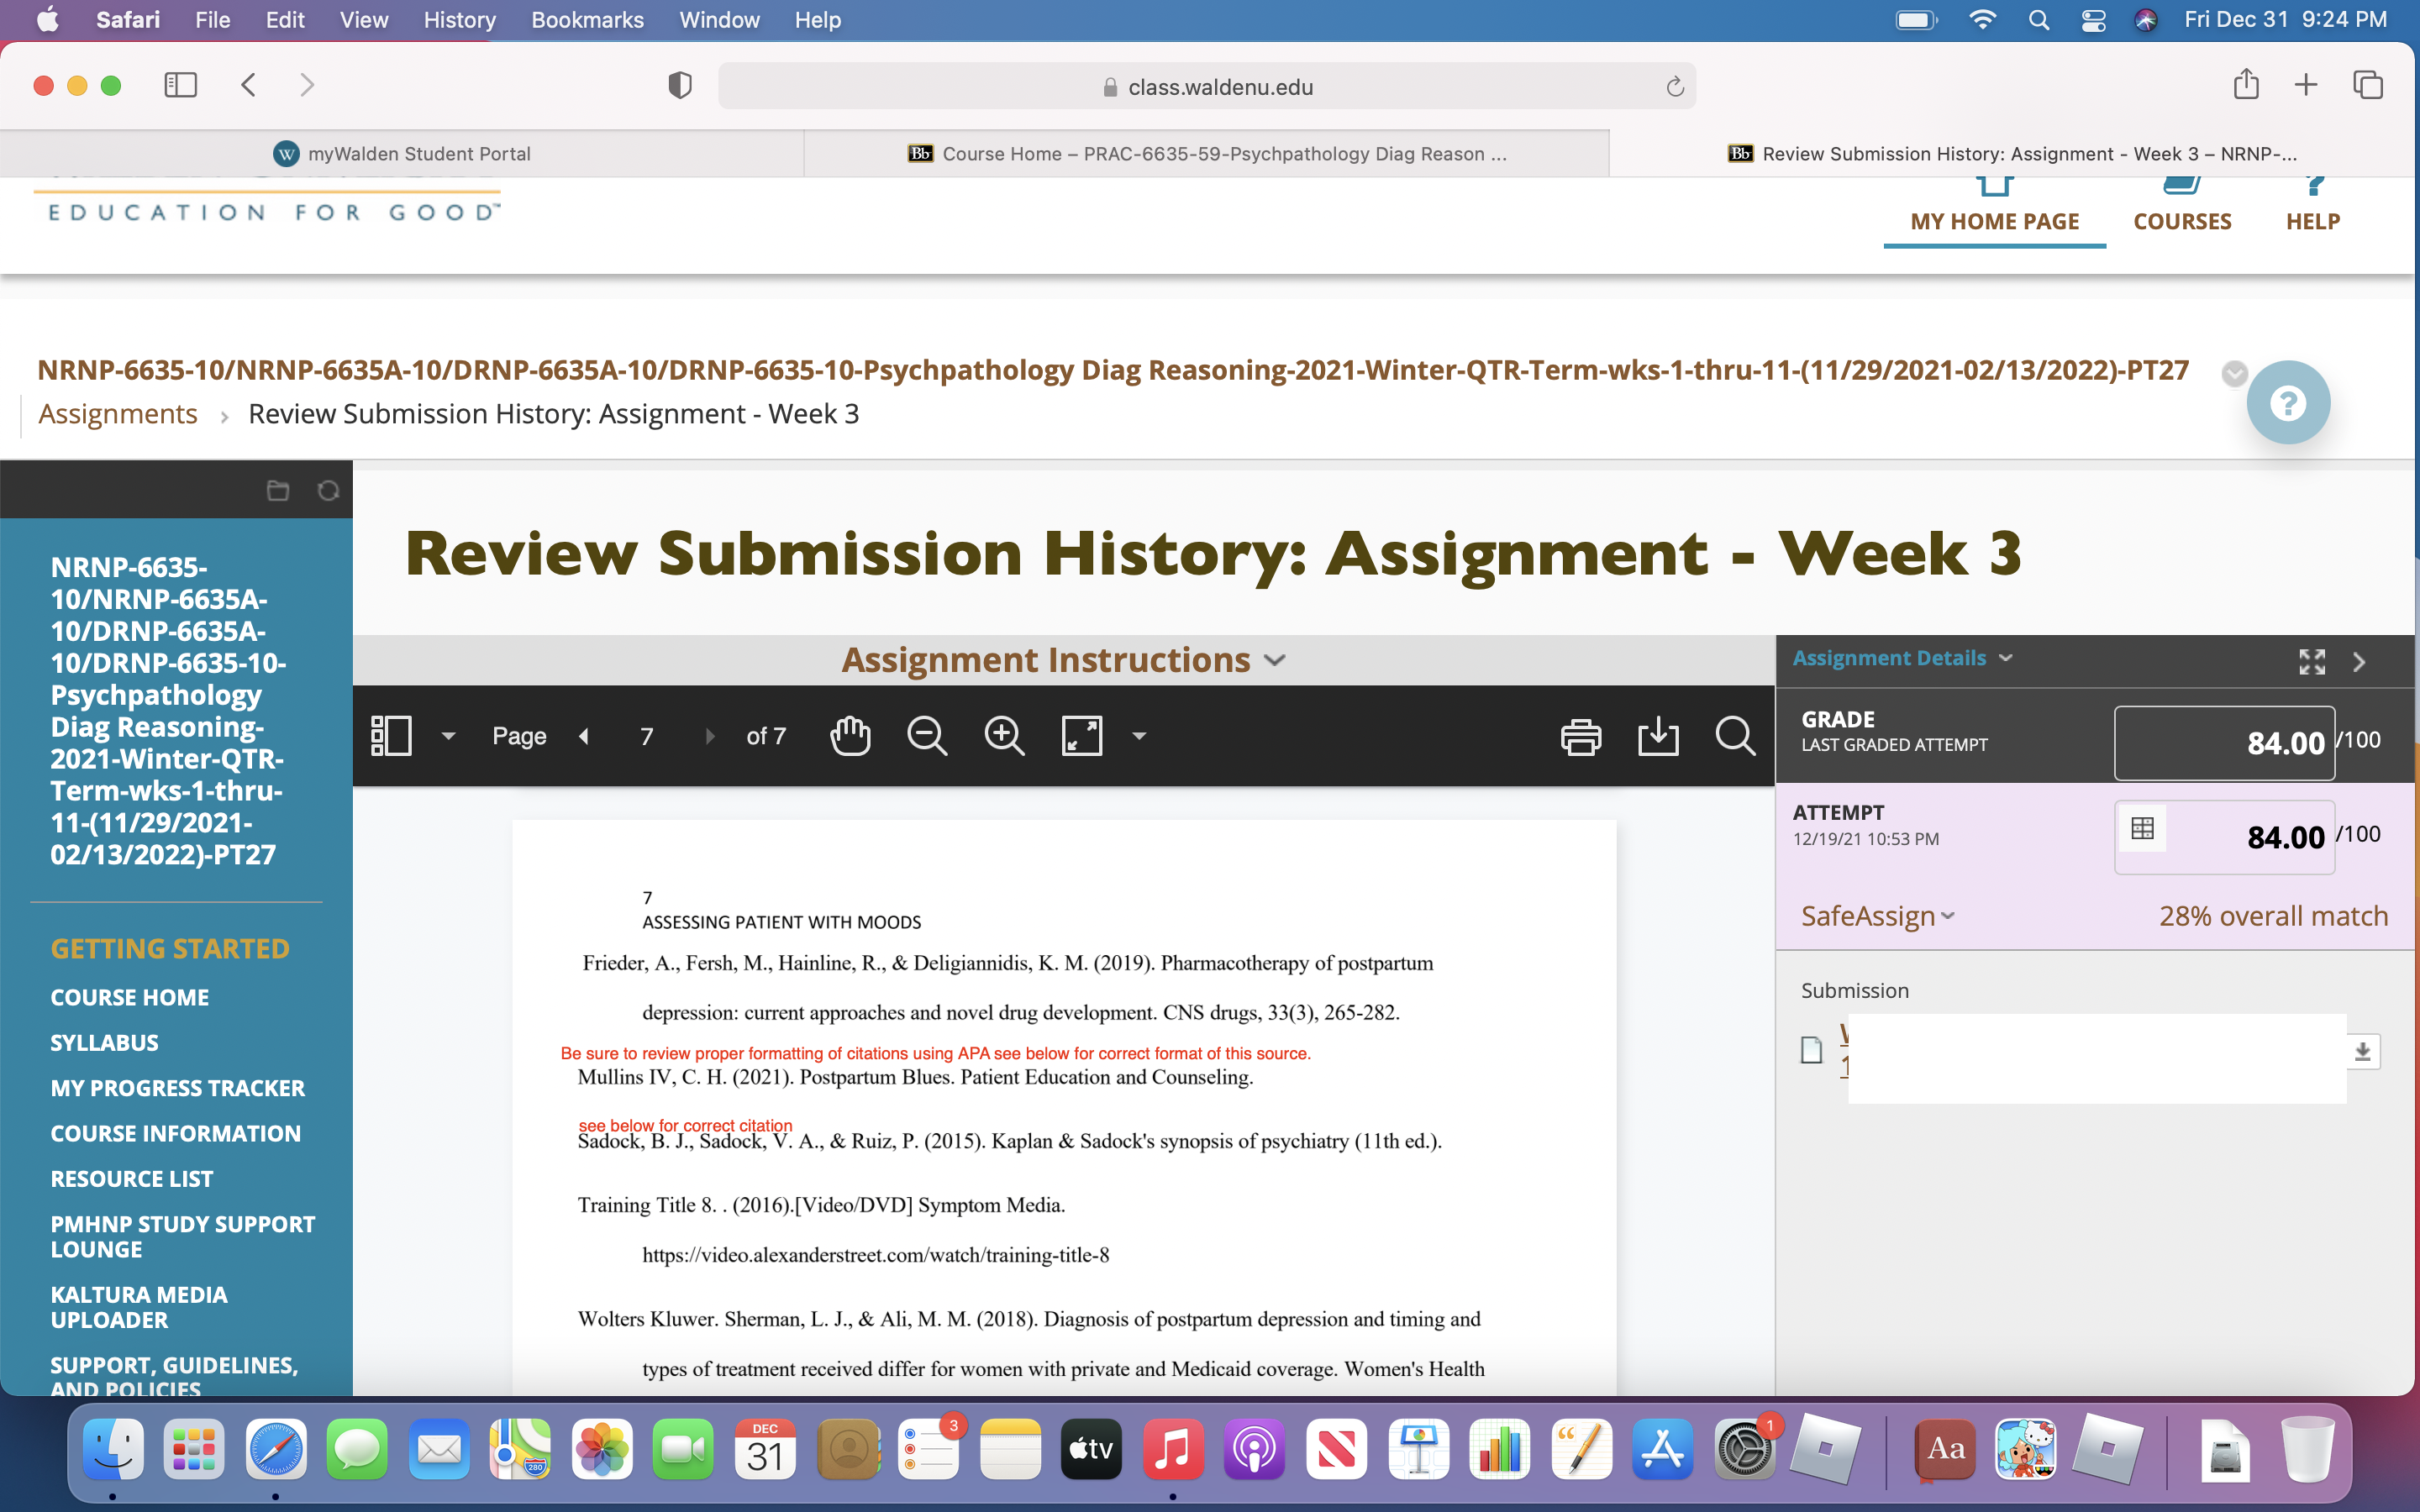2420x1512 pixels.
Task: Expand the SafeAssign details
Action: coord(1877,915)
